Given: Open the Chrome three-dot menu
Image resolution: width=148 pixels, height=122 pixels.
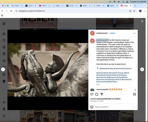Looking at the screenshot, I should coord(145,11).
